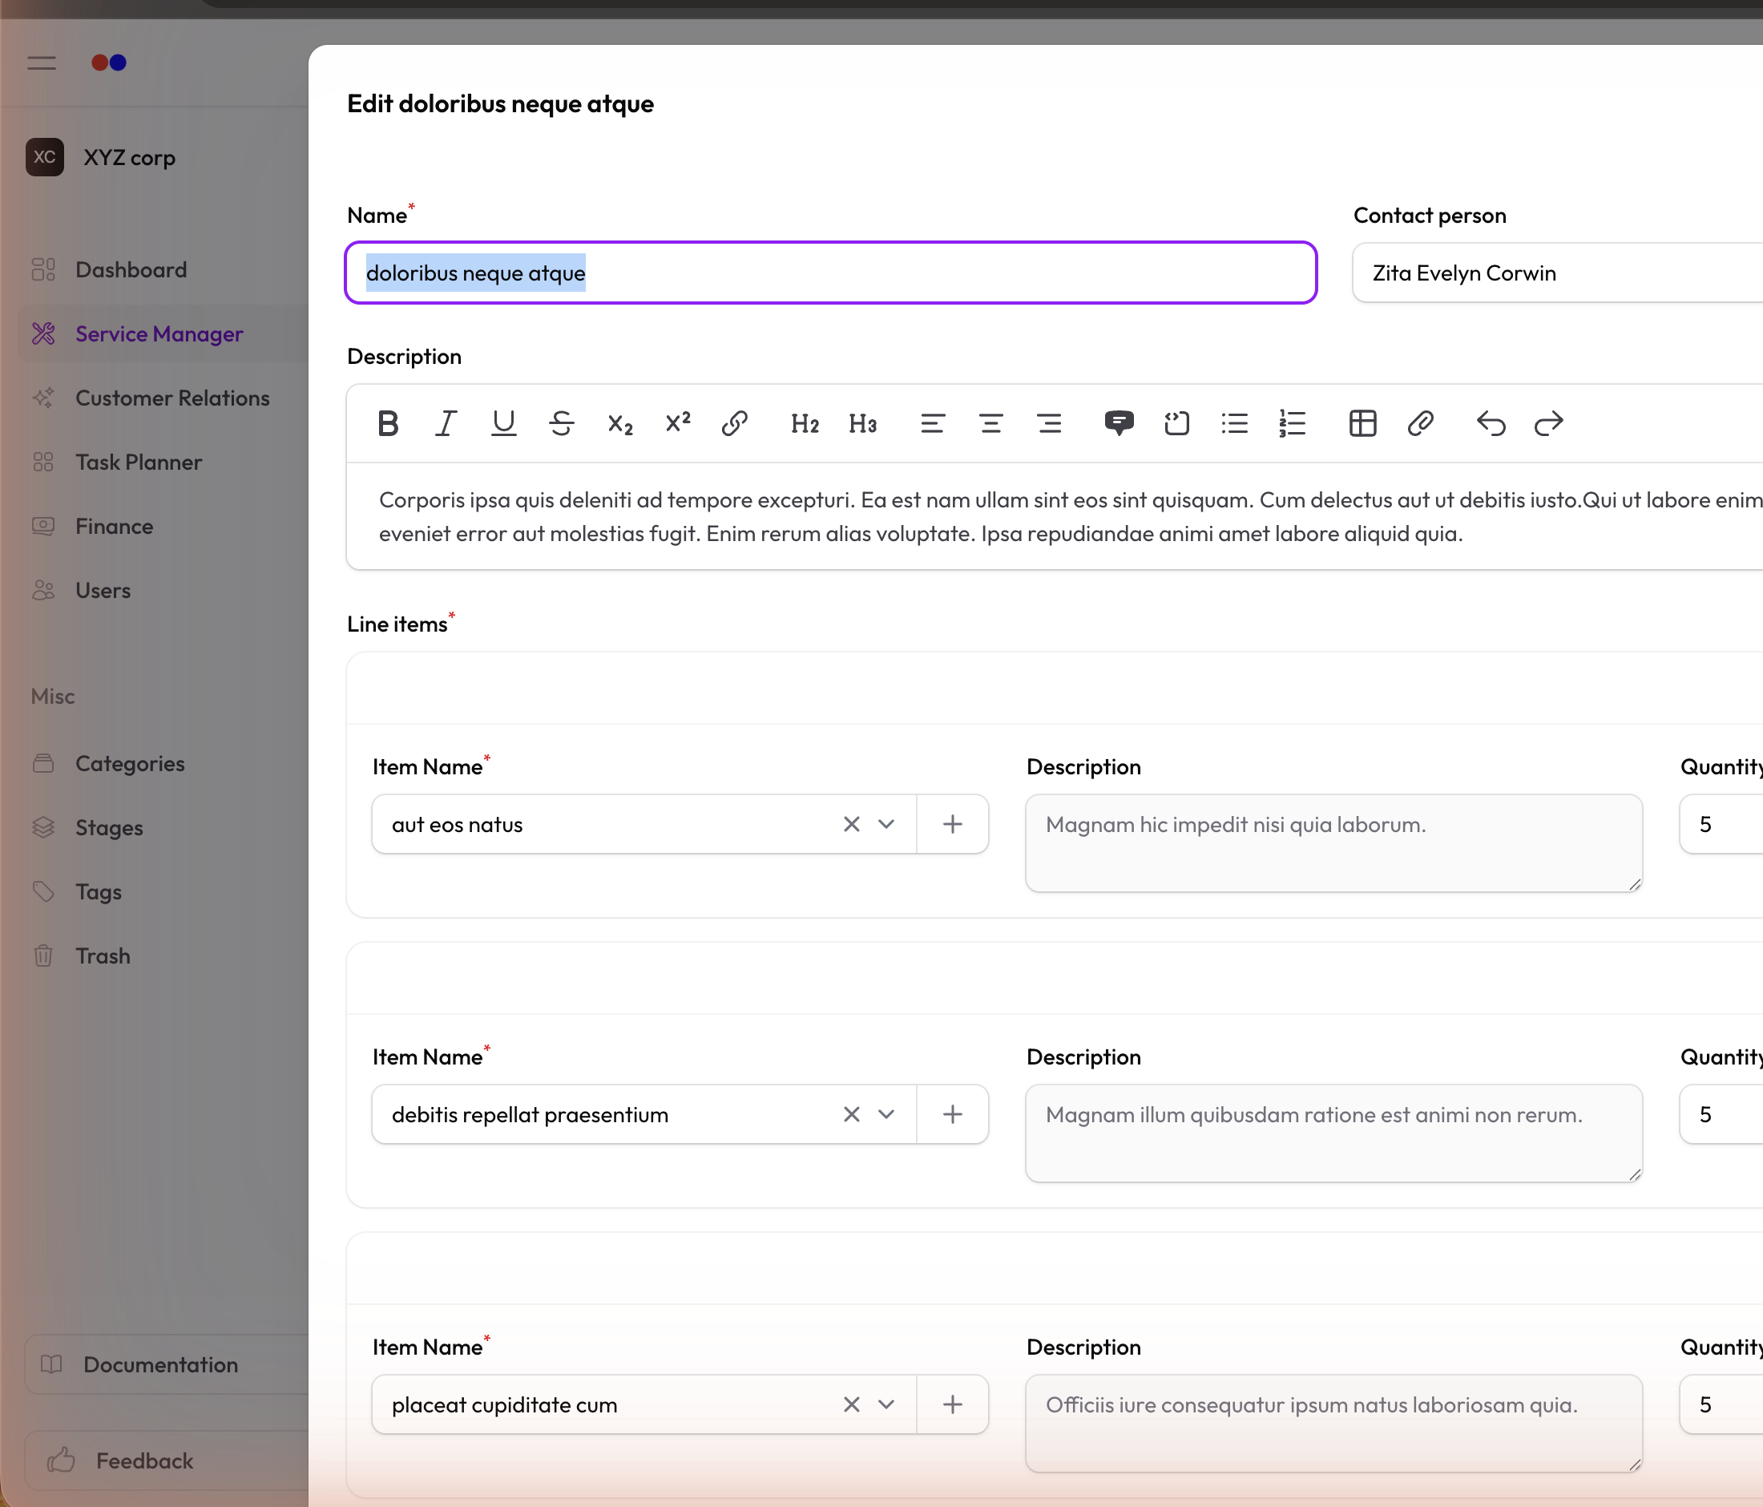Click the red and blue app logo
The height and width of the screenshot is (1507, 1763).
click(x=109, y=63)
